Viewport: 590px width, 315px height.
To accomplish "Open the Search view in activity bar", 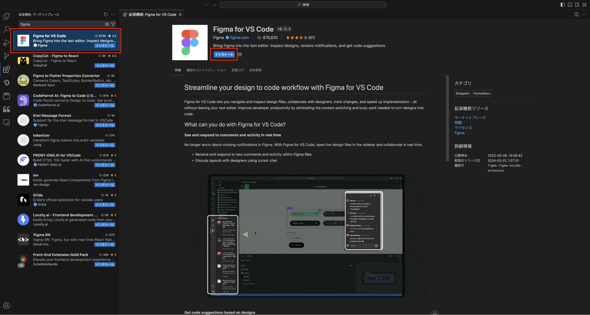I will click(6, 29).
